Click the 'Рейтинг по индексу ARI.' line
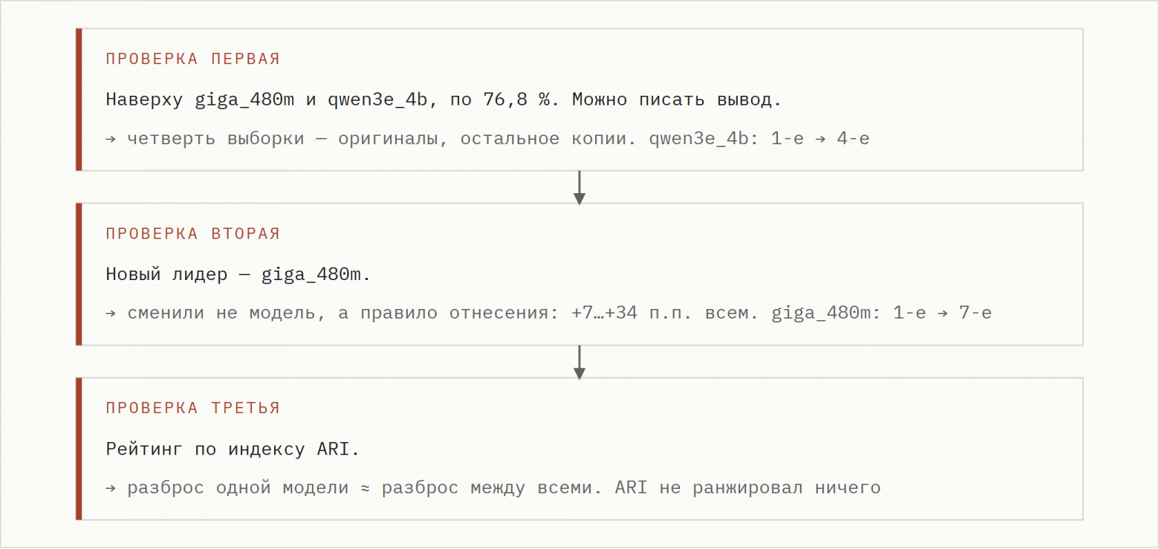Screen dimensions: 1159x549 (233, 449)
